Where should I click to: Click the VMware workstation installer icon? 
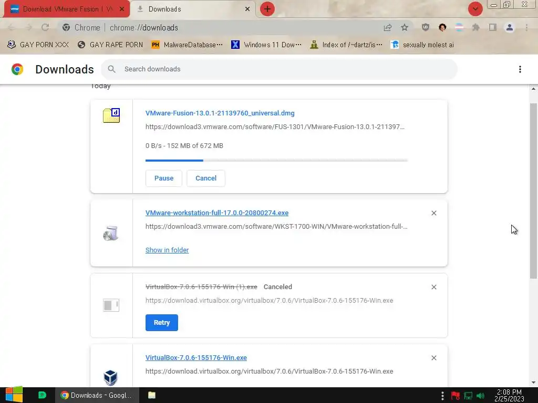111,234
